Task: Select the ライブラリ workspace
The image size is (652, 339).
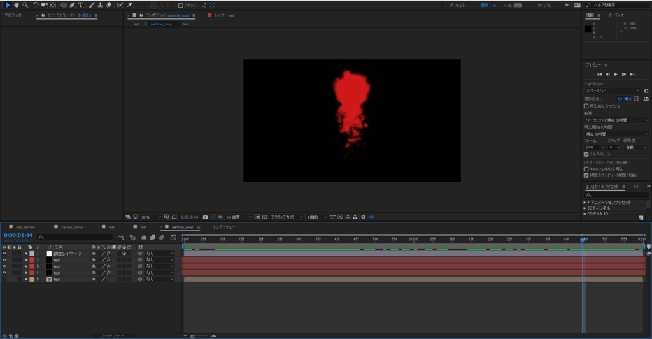Action: (544, 5)
